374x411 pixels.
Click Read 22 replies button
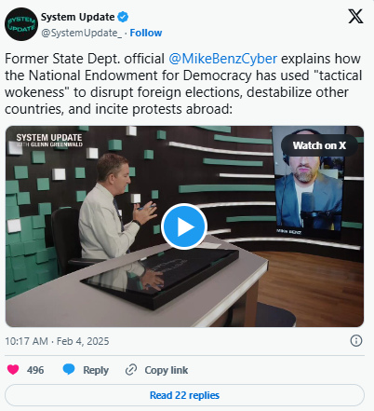click(x=184, y=395)
